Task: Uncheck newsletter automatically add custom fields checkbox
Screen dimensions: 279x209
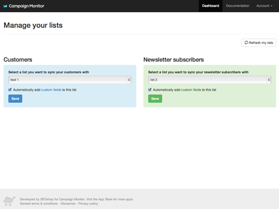Action: coord(150,89)
